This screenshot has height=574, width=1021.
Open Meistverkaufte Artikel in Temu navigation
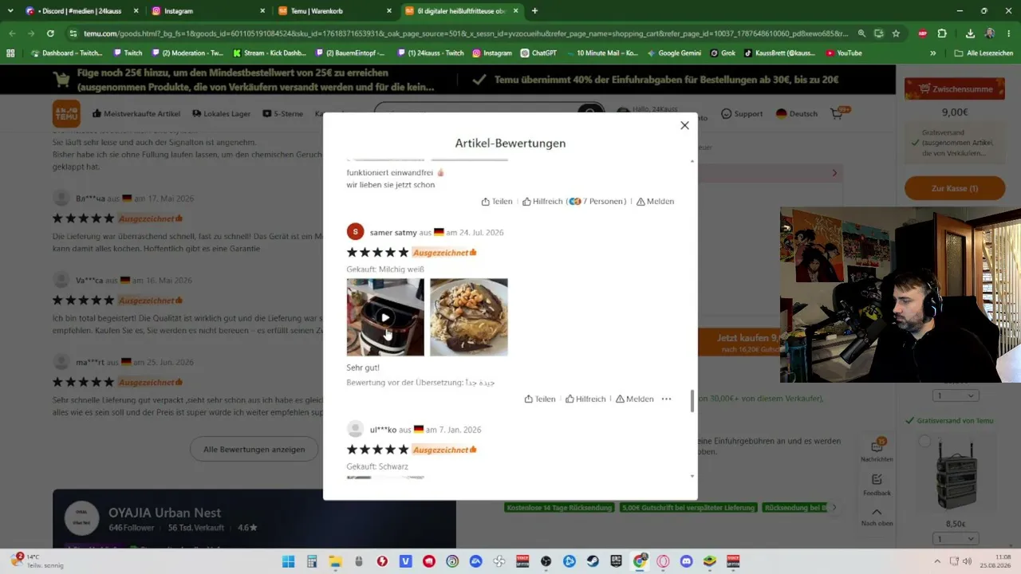[x=136, y=114]
